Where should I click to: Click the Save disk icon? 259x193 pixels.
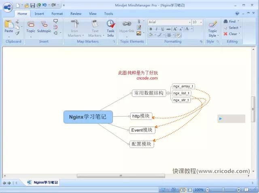coord(32,5)
